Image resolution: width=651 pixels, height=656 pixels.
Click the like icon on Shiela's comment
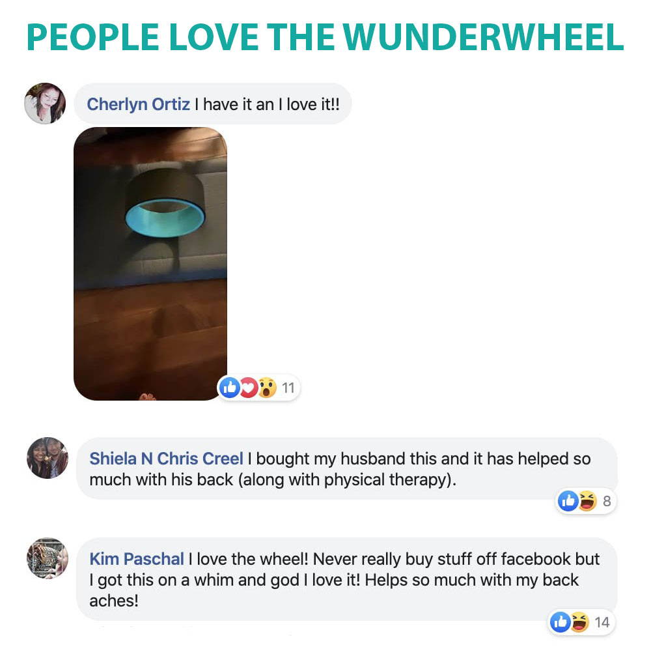[x=568, y=501]
